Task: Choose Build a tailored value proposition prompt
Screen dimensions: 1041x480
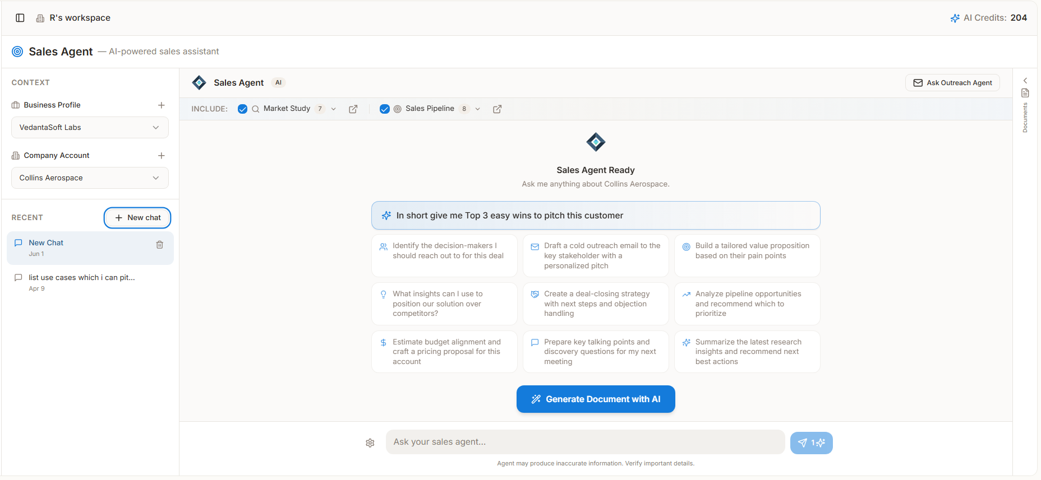Action: click(x=747, y=256)
